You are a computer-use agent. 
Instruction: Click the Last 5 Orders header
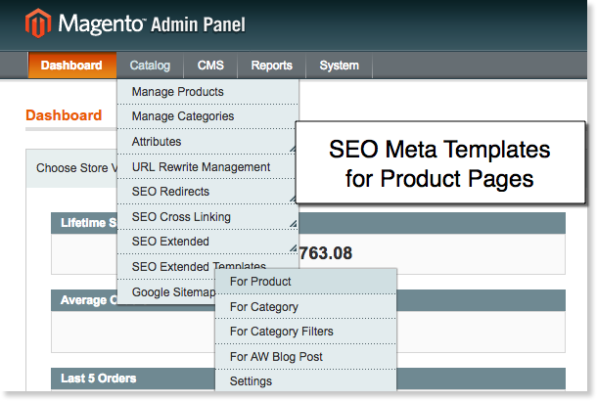[x=98, y=379]
